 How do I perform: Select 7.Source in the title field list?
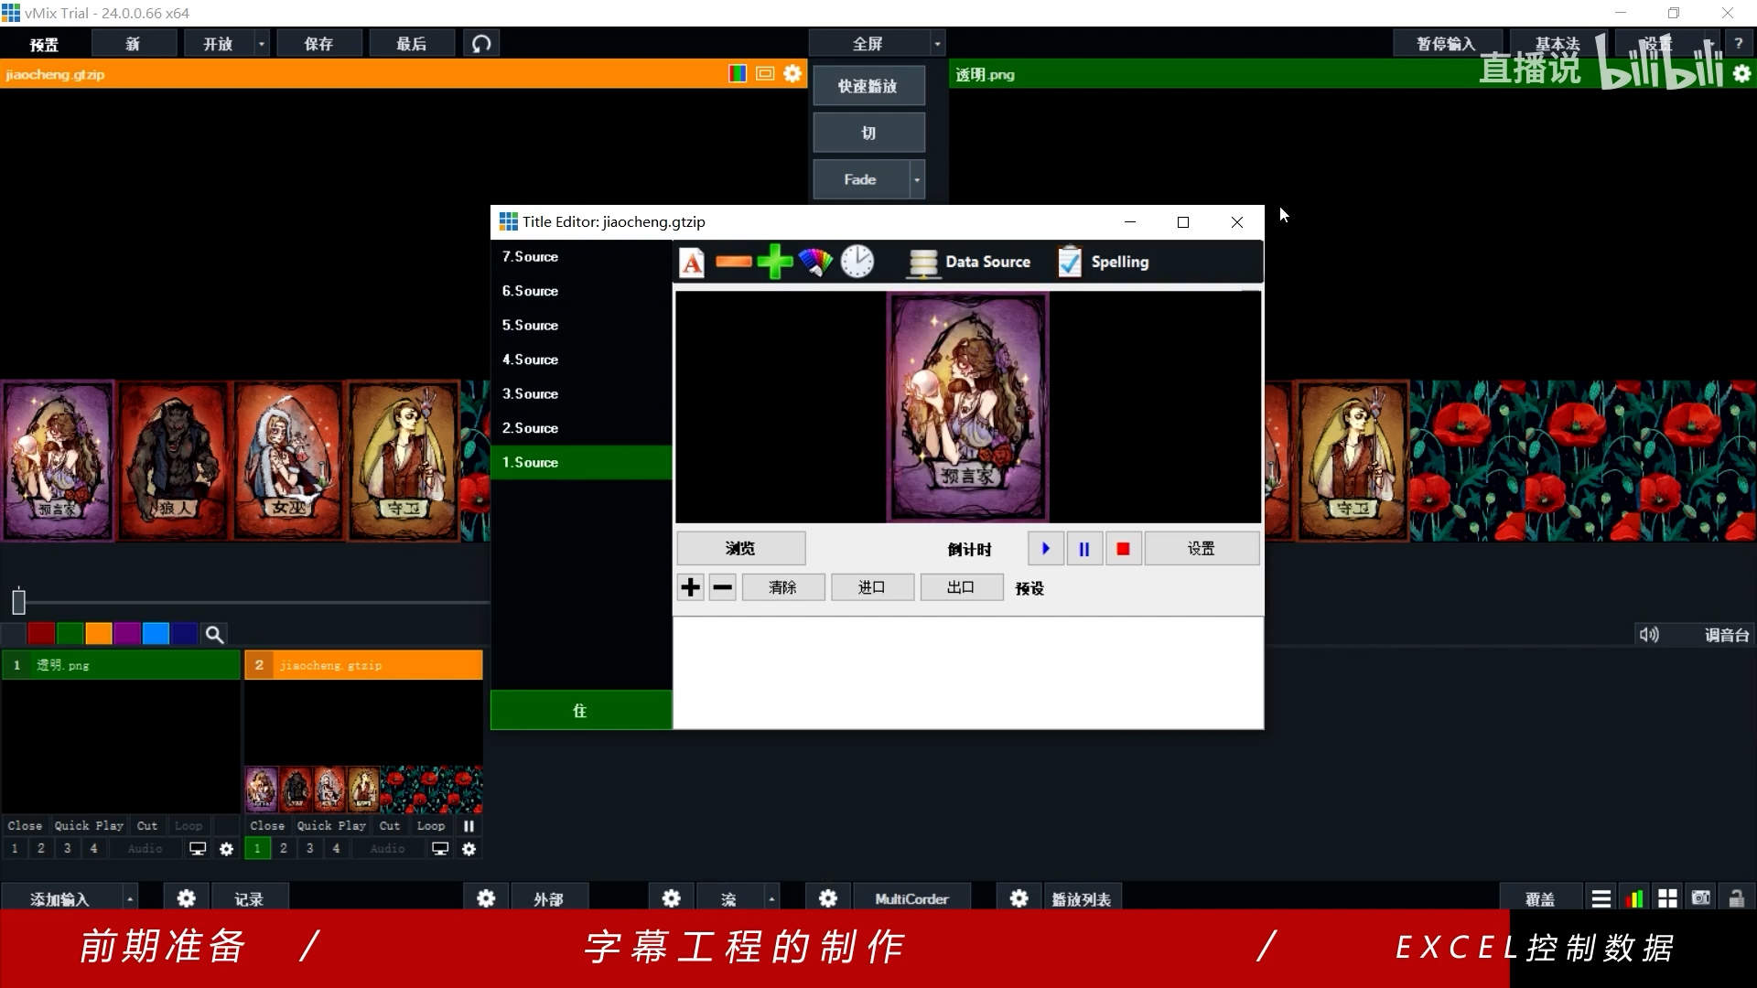(x=530, y=256)
